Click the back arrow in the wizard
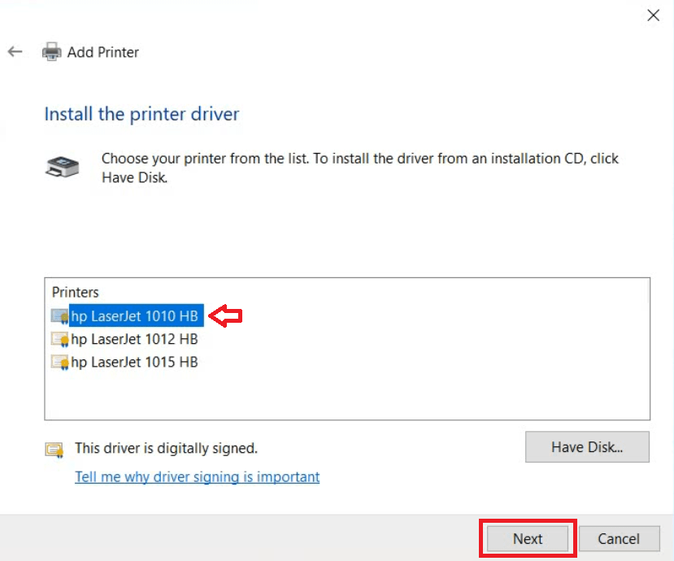This screenshot has height=561, width=674. point(15,52)
